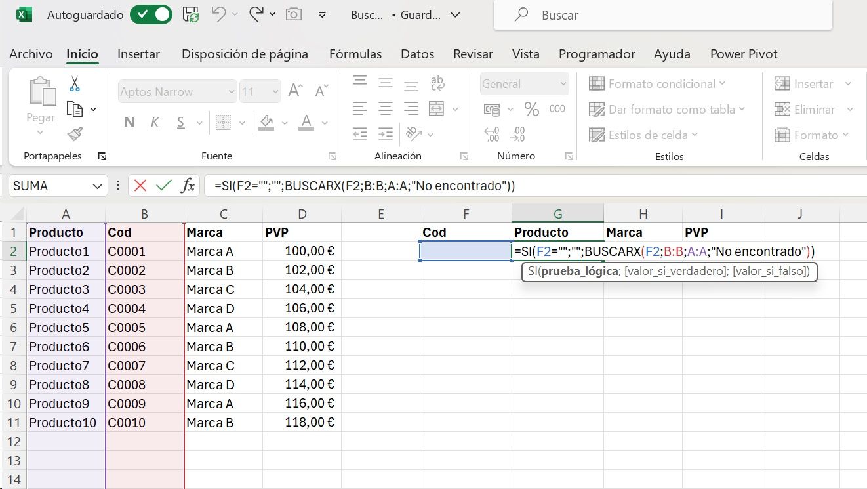867x489 pixels.
Task: Toggle italic K formatting
Action: 155,122
